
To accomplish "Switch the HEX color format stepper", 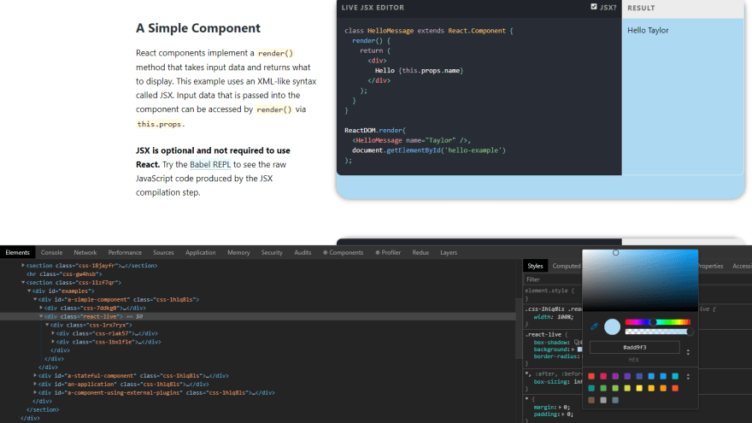I will pyautogui.click(x=688, y=352).
